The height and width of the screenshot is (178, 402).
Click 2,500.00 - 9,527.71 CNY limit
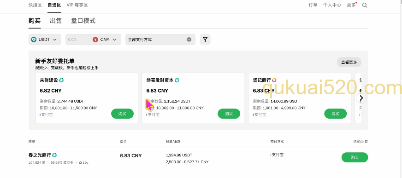pyautogui.click(x=187, y=162)
